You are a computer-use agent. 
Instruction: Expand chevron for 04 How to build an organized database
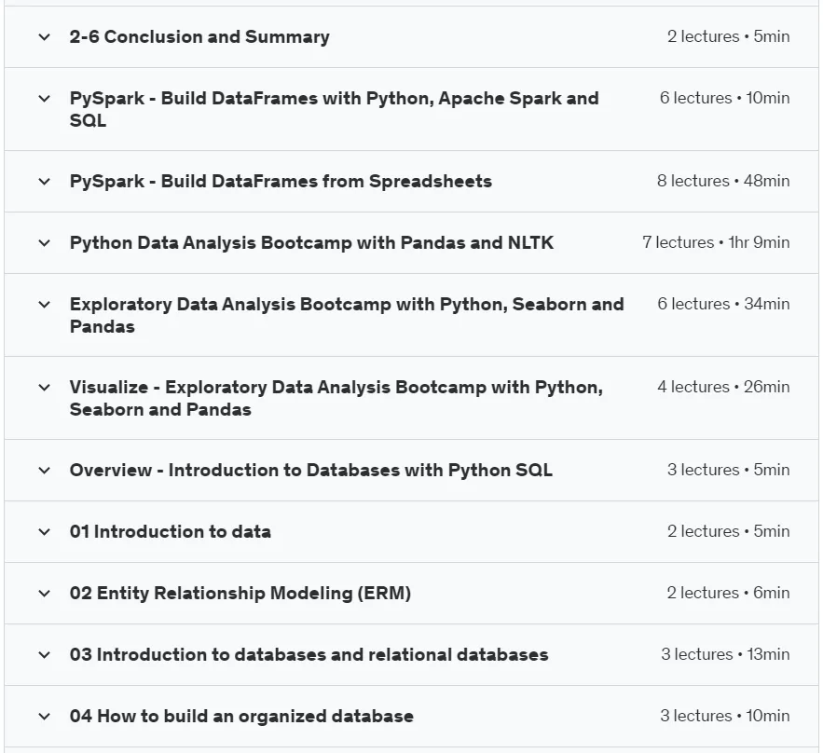tap(45, 717)
